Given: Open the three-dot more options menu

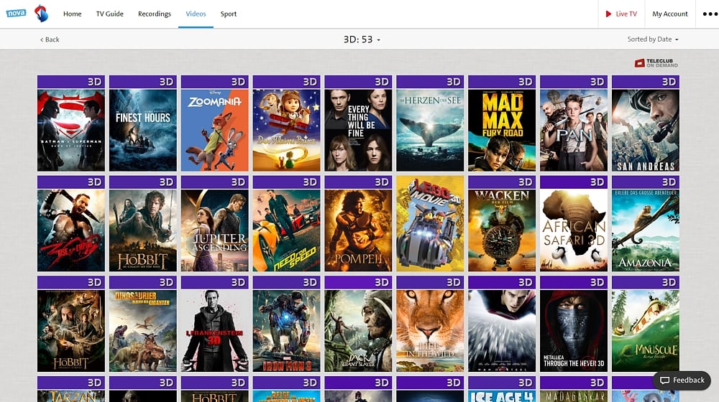Looking at the screenshot, I should tap(710, 14).
